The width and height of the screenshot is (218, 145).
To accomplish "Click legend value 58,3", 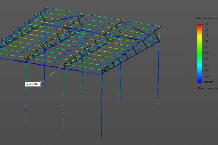I will pyautogui.click(x=206, y=59).
